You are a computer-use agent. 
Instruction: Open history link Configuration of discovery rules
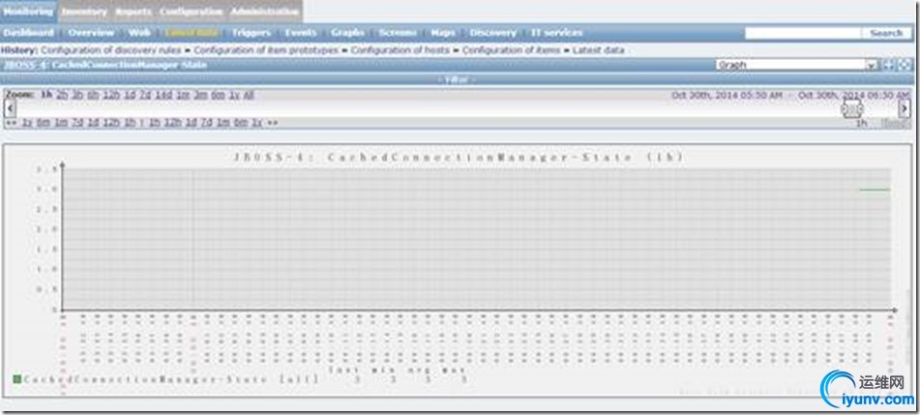tap(112, 50)
